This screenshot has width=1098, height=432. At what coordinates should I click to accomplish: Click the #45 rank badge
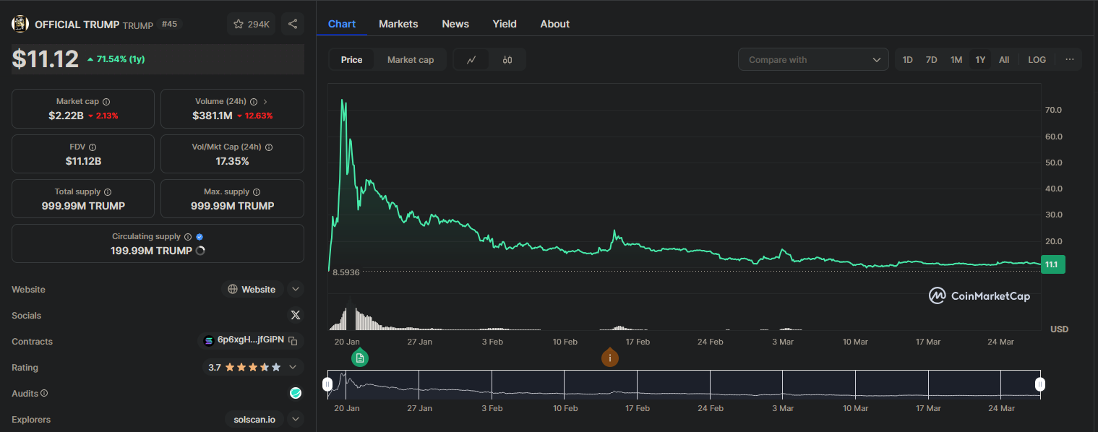click(x=169, y=24)
